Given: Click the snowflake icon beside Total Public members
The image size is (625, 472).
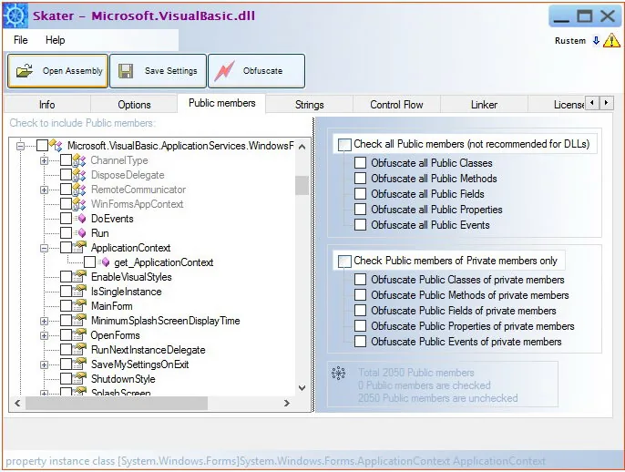Looking at the screenshot, I should tap(338, 374).
